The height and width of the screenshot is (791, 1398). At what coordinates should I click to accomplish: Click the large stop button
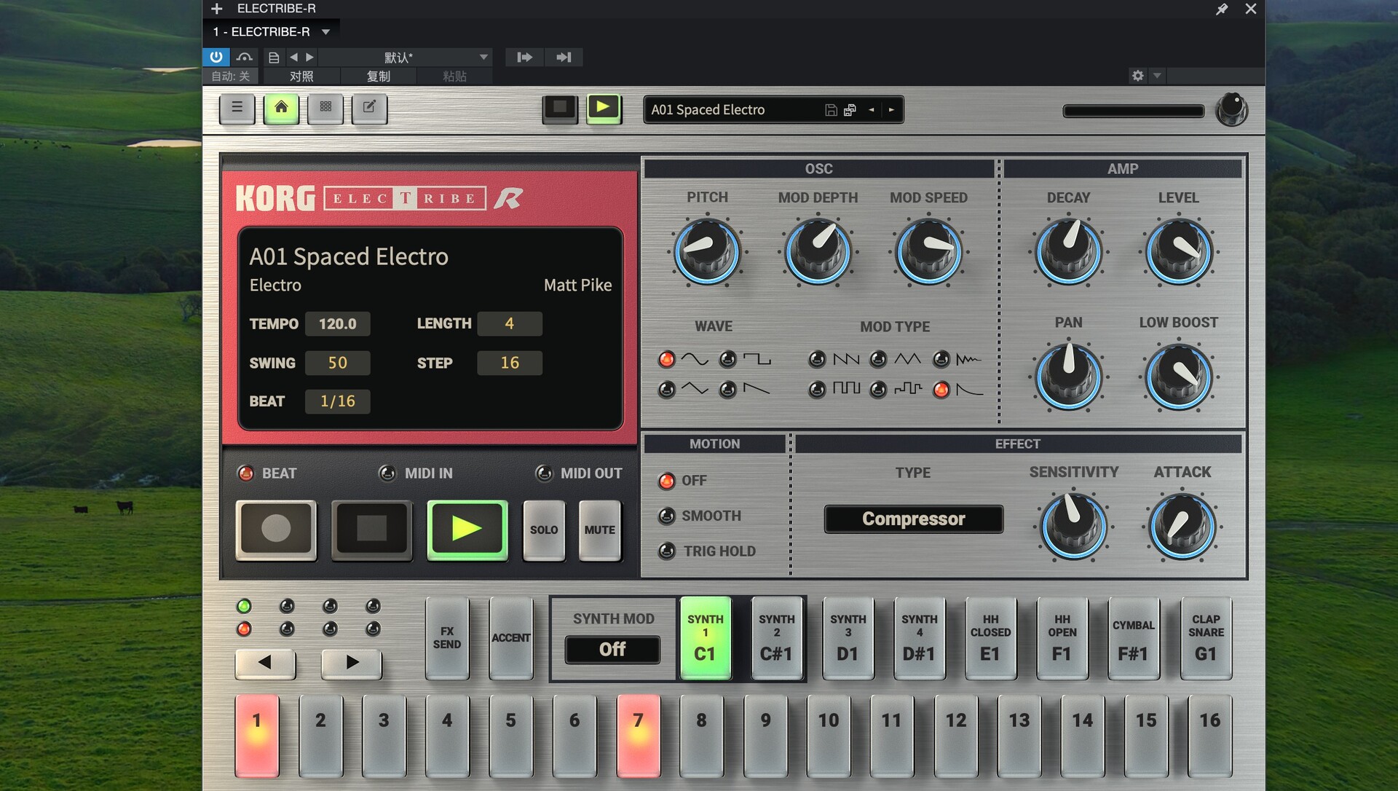click(372, 530)
